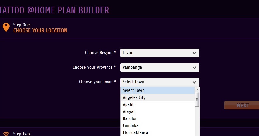Click the NEXT button

[x=242, y=105]
